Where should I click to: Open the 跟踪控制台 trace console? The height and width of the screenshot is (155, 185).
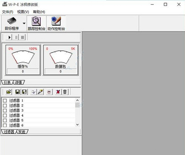click(x=37, y=24)
